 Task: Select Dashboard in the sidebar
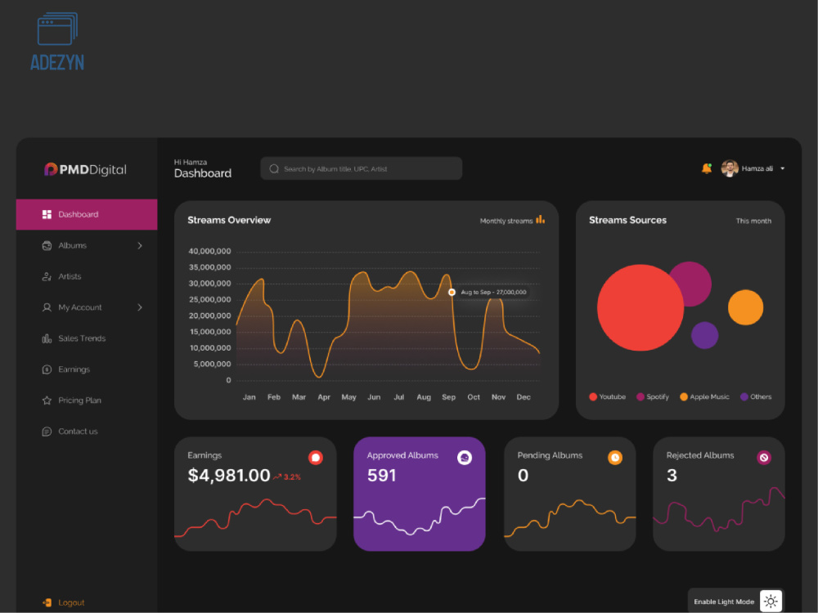click(87, 214)
